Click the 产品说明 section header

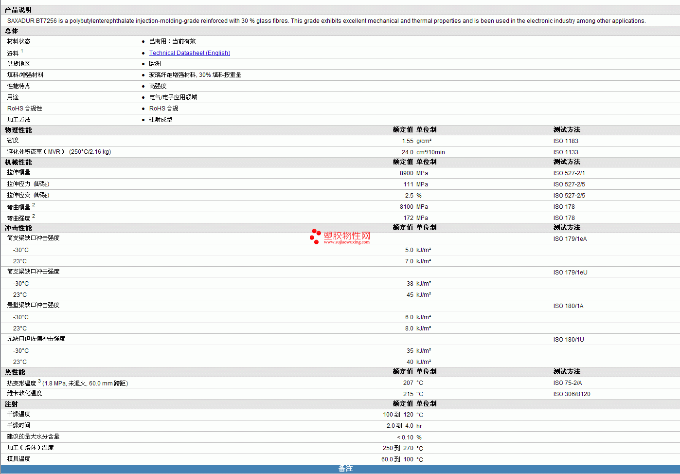pos(18,10)
